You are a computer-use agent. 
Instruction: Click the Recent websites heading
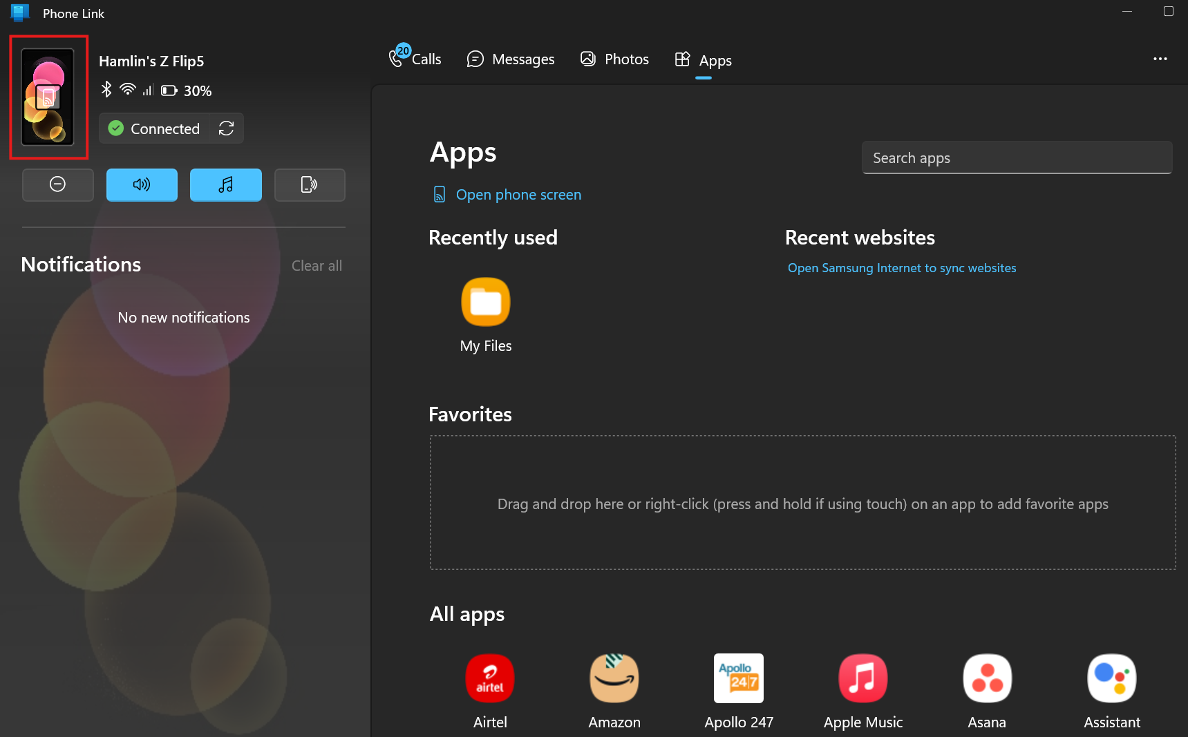[860, 238]
